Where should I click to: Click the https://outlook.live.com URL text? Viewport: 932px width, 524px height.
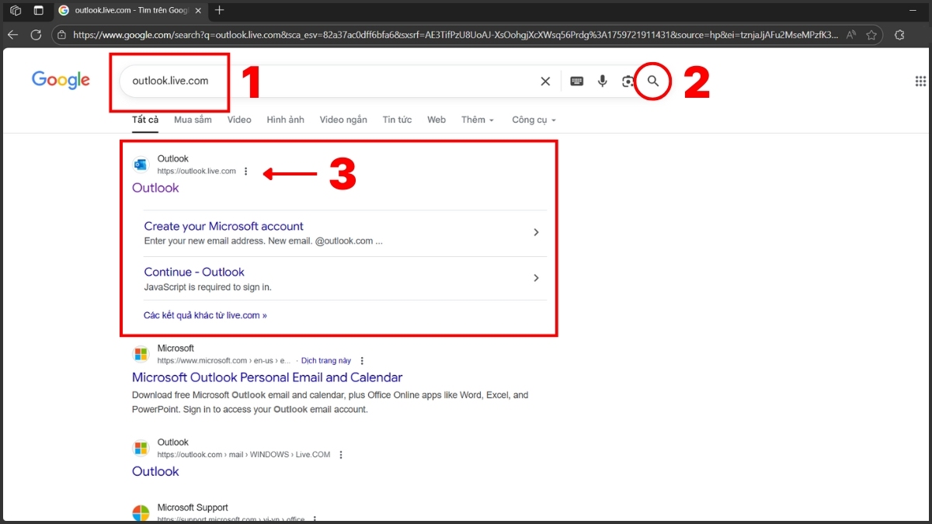196,172
